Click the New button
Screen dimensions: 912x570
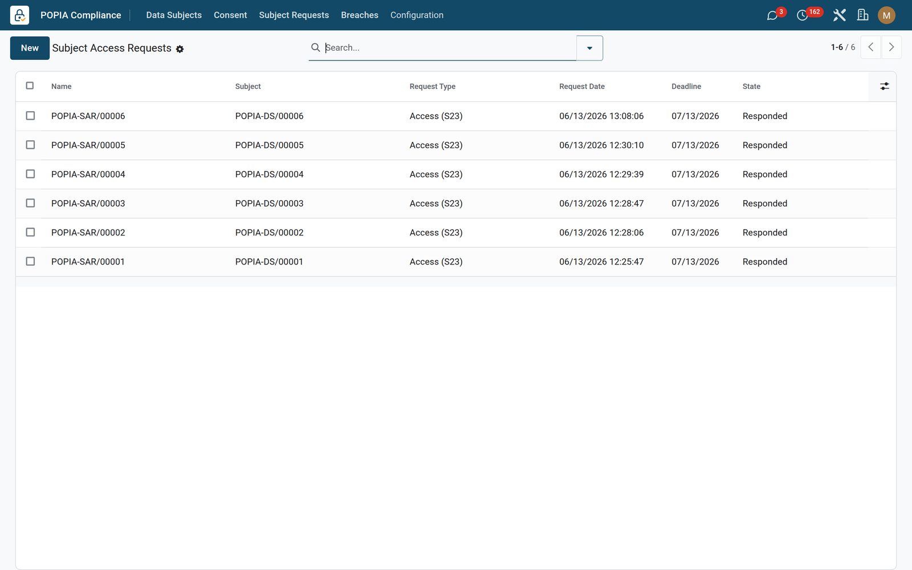[x=30, y=48]
